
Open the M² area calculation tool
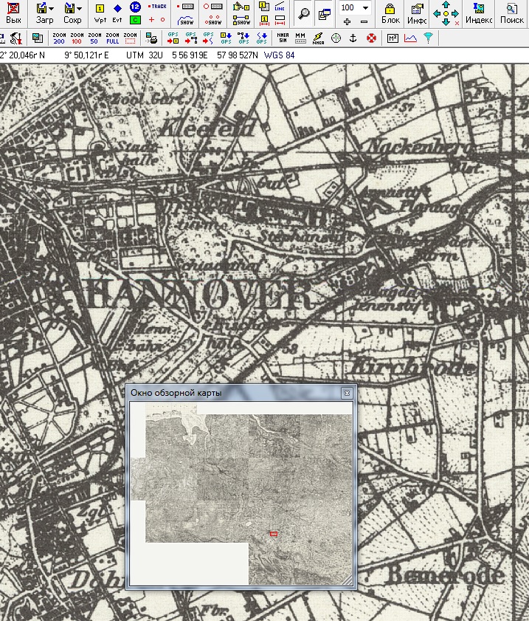click(x=393, y=38)
